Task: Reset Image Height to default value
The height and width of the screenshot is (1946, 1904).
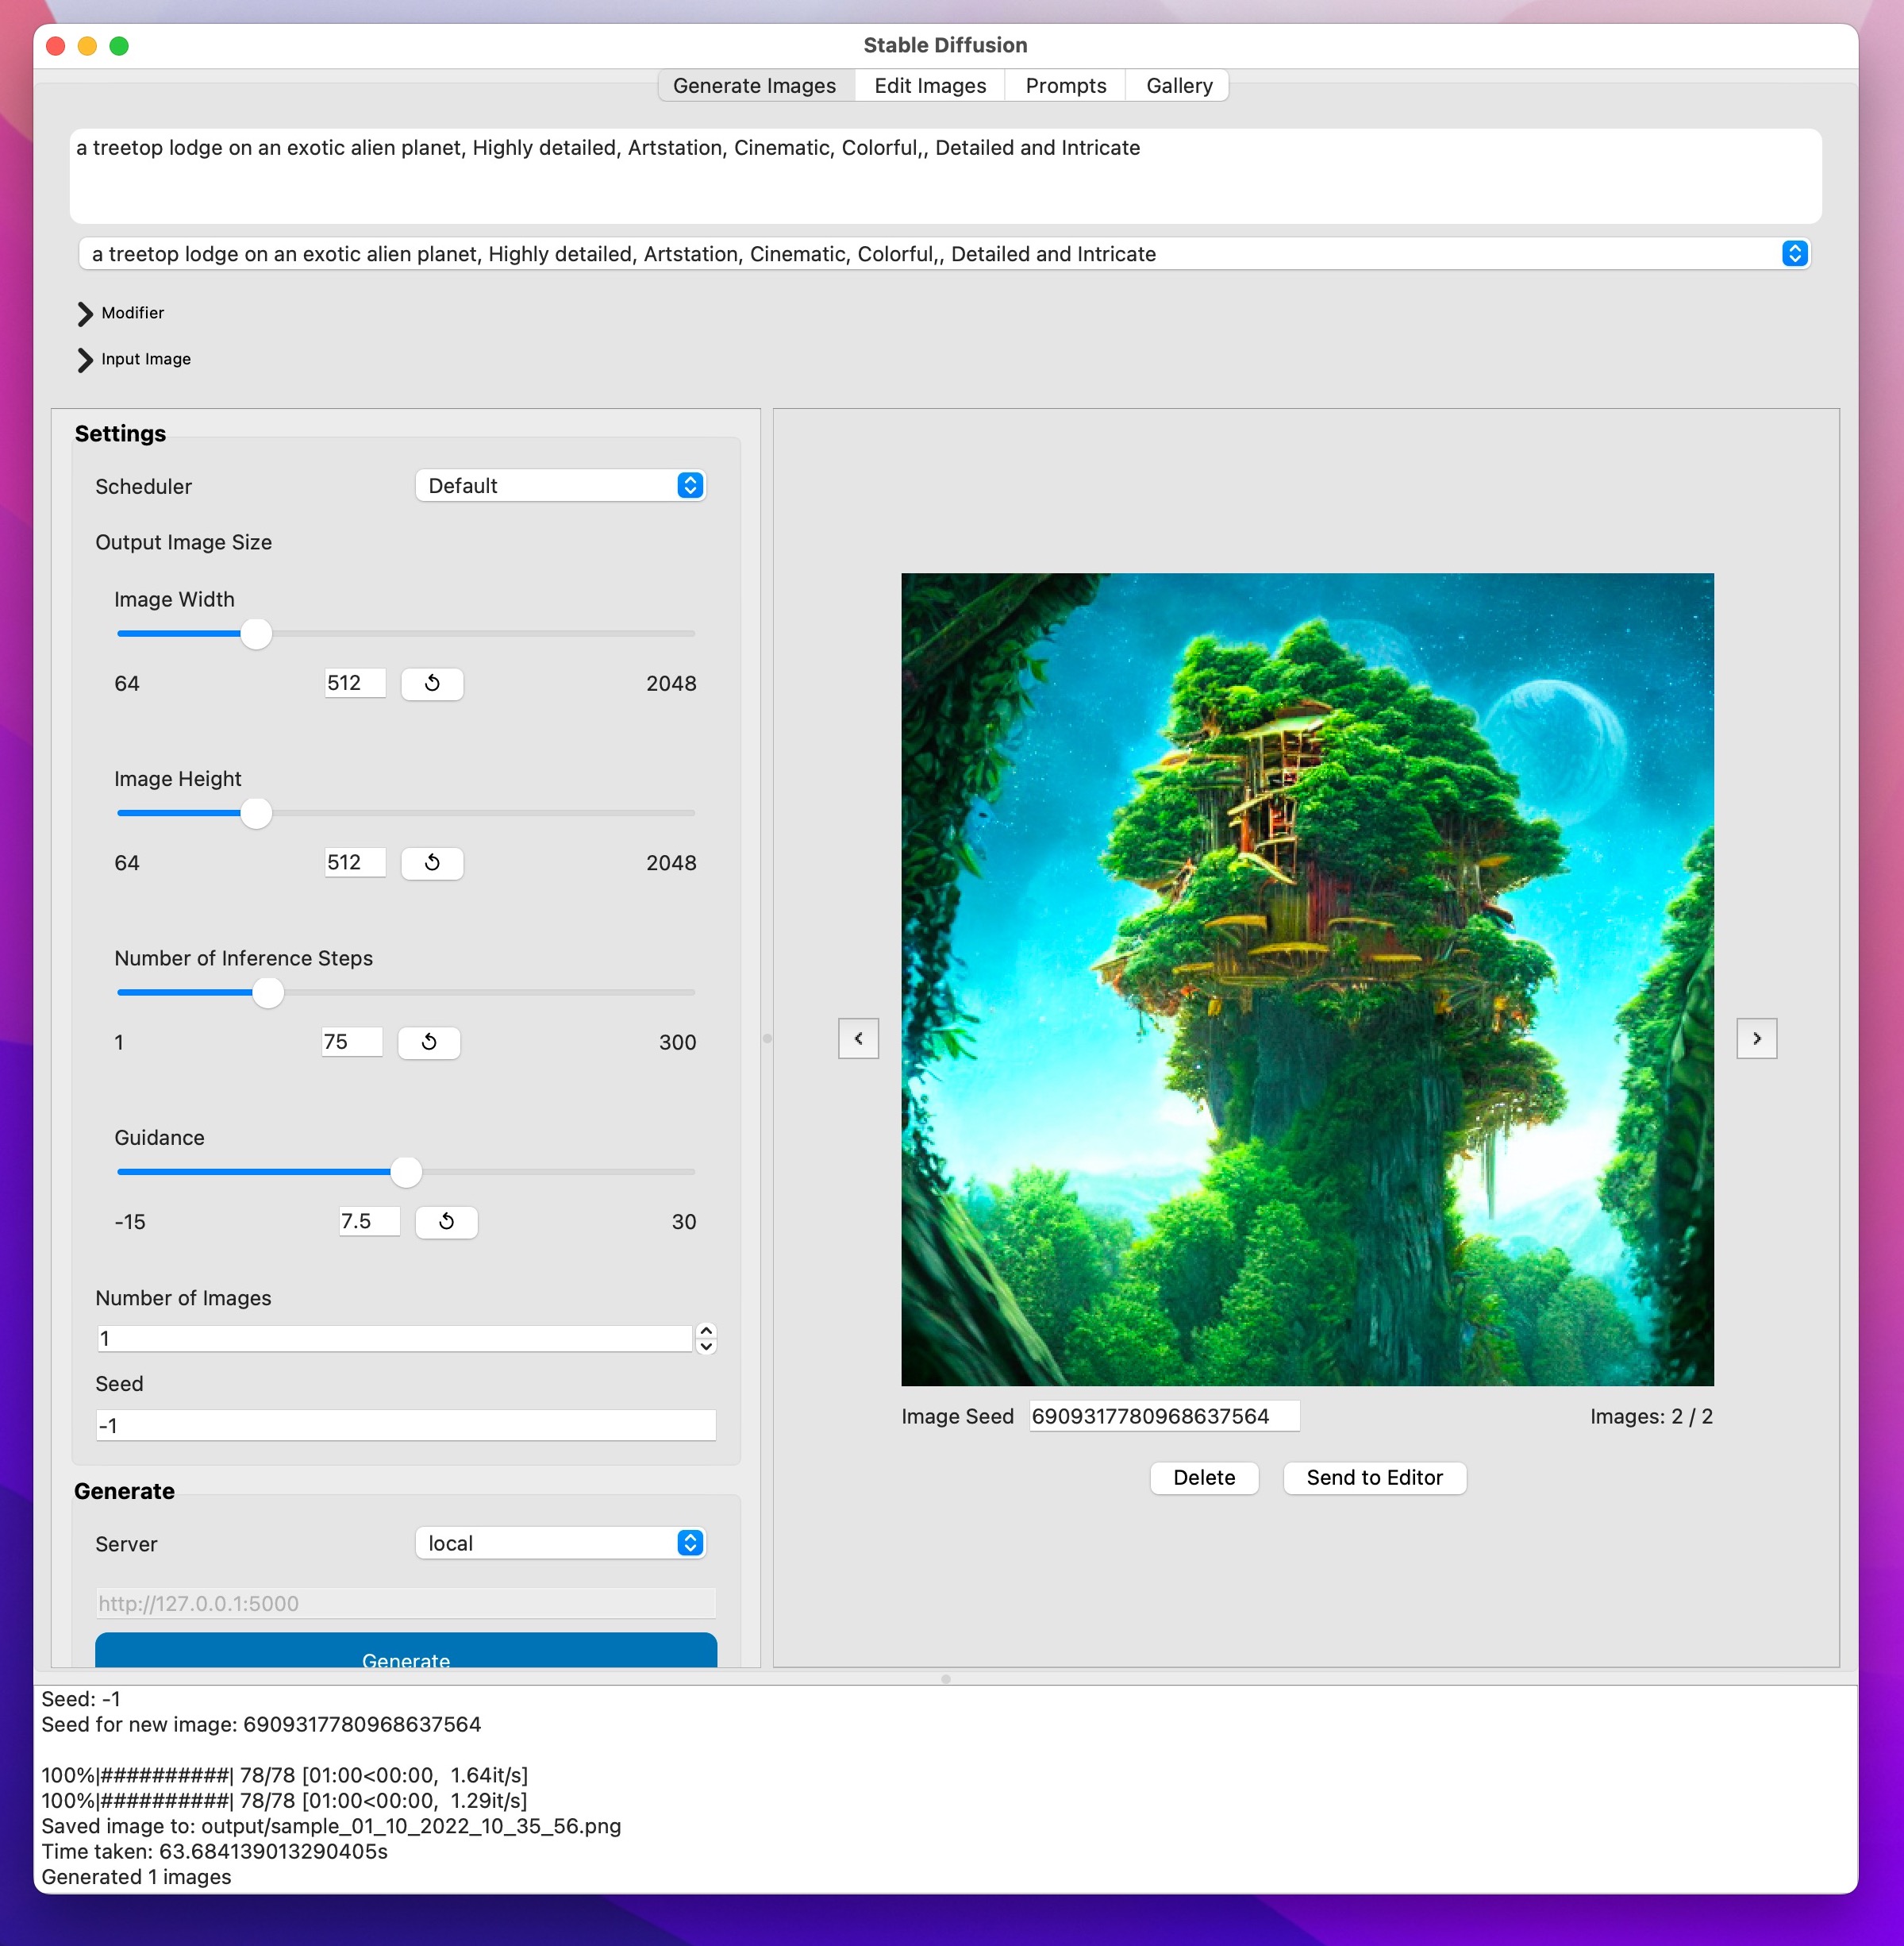Action: pyautogui.click(x=432, y=862)
